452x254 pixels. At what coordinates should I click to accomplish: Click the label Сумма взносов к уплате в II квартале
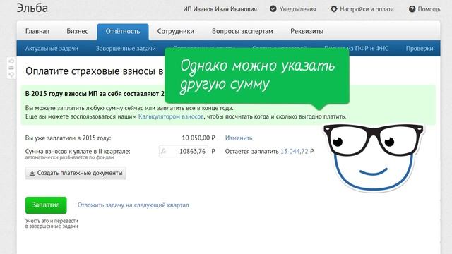(x=78, y=151)
